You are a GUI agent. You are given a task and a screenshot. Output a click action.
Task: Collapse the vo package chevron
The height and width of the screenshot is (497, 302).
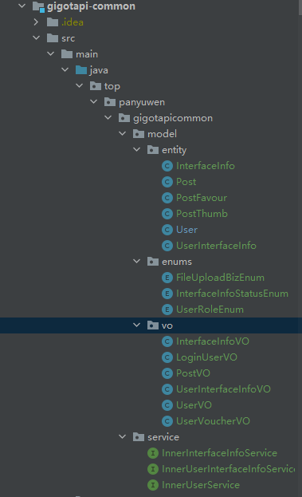(x=137, y=325)
